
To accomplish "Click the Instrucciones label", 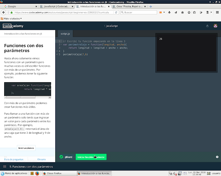I will click(26, 148).
